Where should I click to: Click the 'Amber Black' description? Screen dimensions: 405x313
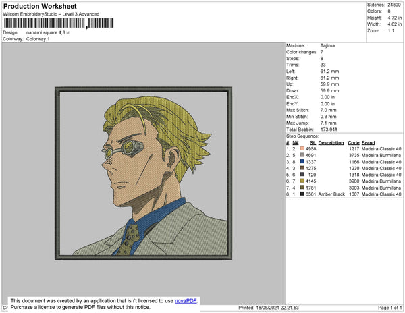tap(331, 194)
